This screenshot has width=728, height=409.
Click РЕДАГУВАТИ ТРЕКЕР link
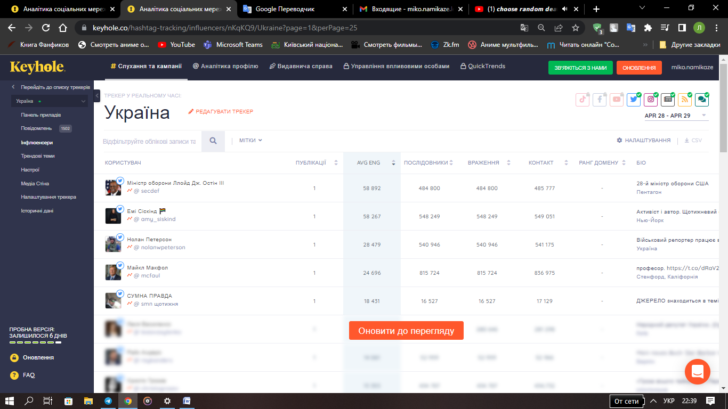(x=221, y=112)
